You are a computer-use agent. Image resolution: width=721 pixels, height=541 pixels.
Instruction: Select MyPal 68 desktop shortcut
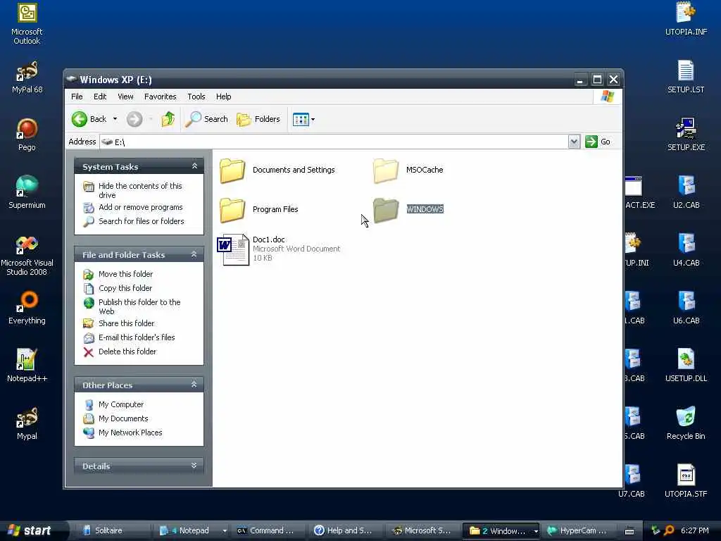tap(27, 77)
